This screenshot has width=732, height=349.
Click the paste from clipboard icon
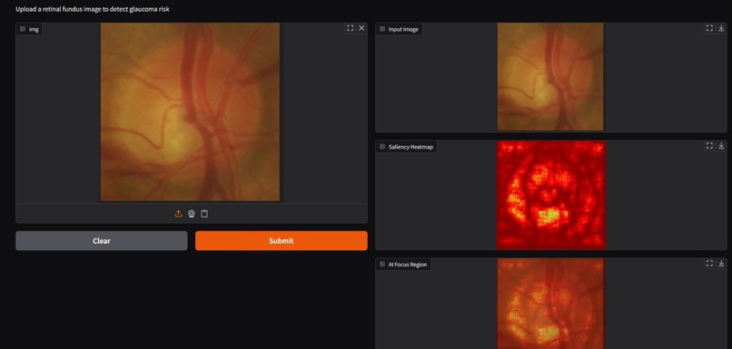click(204, 213)
